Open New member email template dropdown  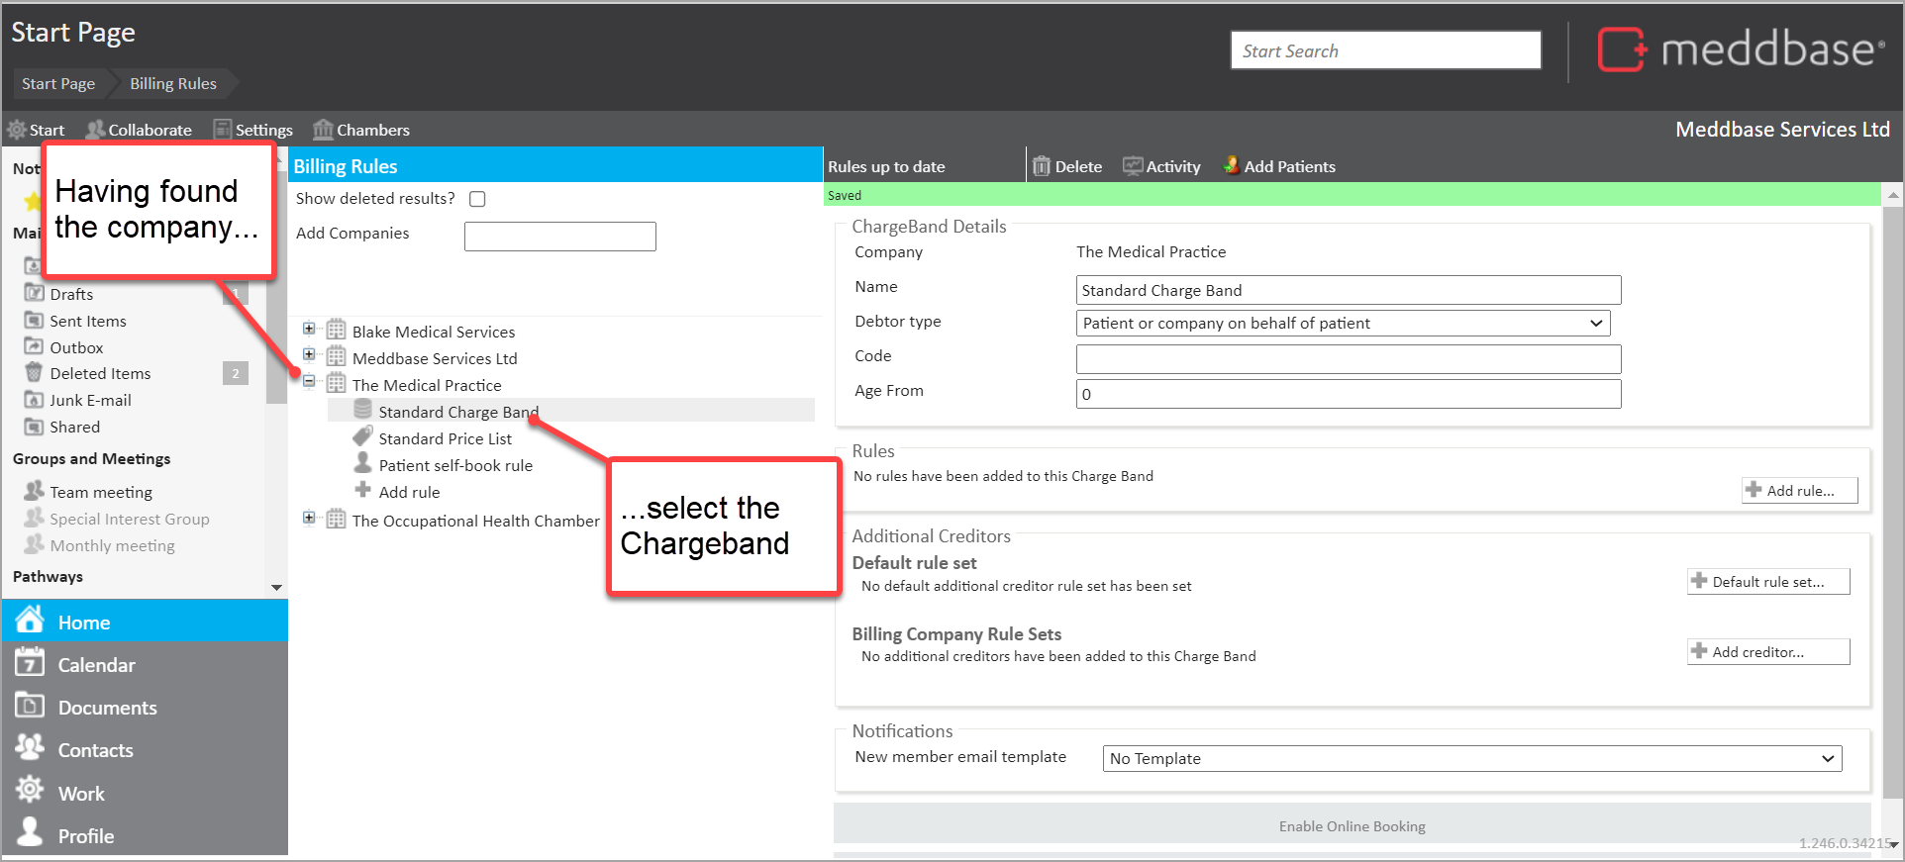click(1471, 759)
